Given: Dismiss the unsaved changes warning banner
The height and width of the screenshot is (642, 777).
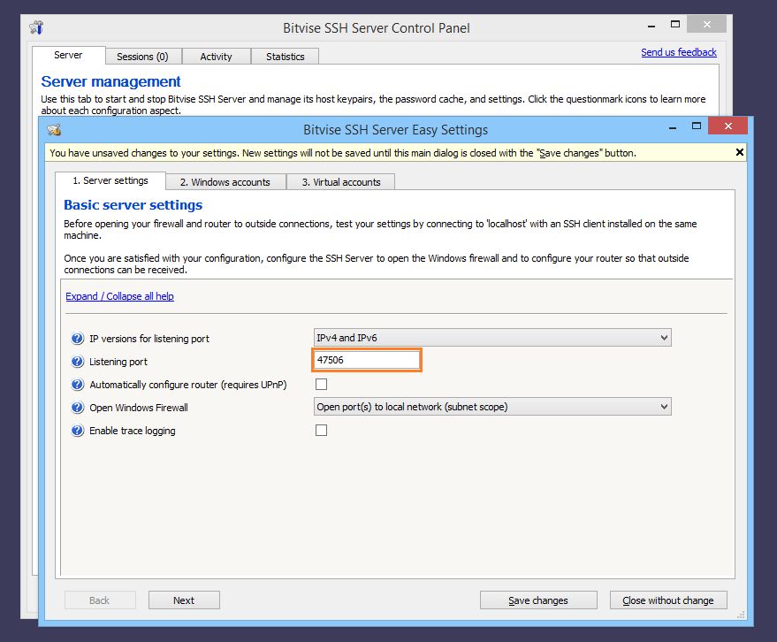Looking at the screenshot, I should click(739, 151).
